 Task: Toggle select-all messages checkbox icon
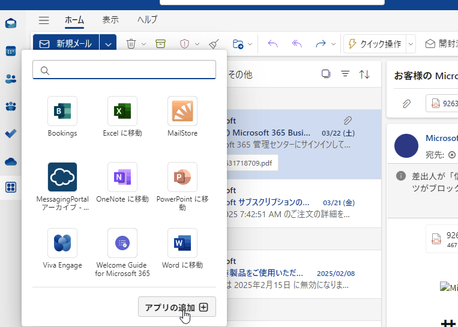tap(326, 74)
